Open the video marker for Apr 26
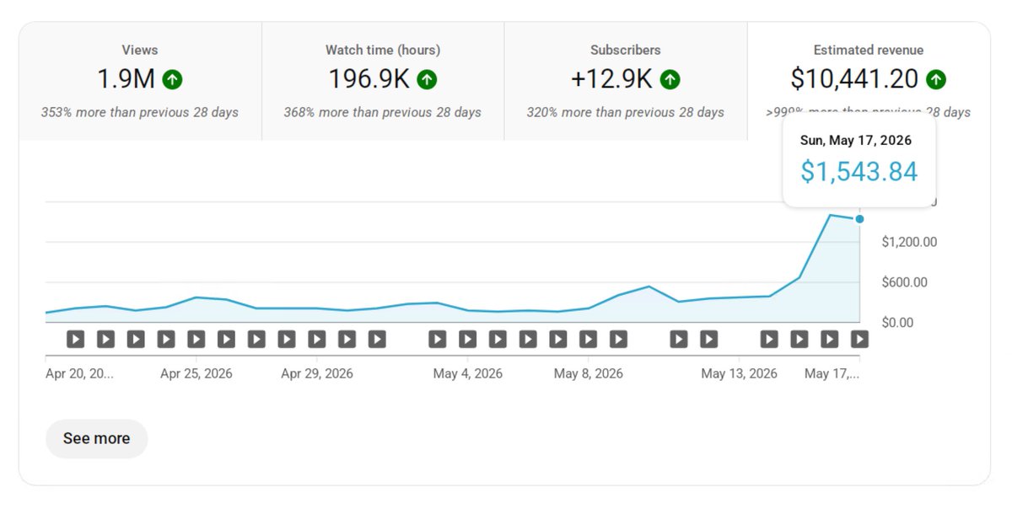1012x509 pixels. tap(226, 339)
